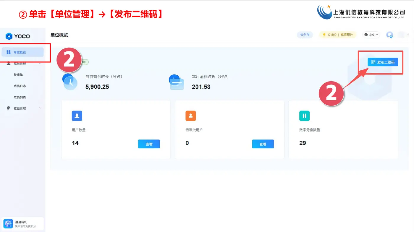The image size is (414, 232).
Task: Open the 中文 language dropdown
Action: point(371,35)
